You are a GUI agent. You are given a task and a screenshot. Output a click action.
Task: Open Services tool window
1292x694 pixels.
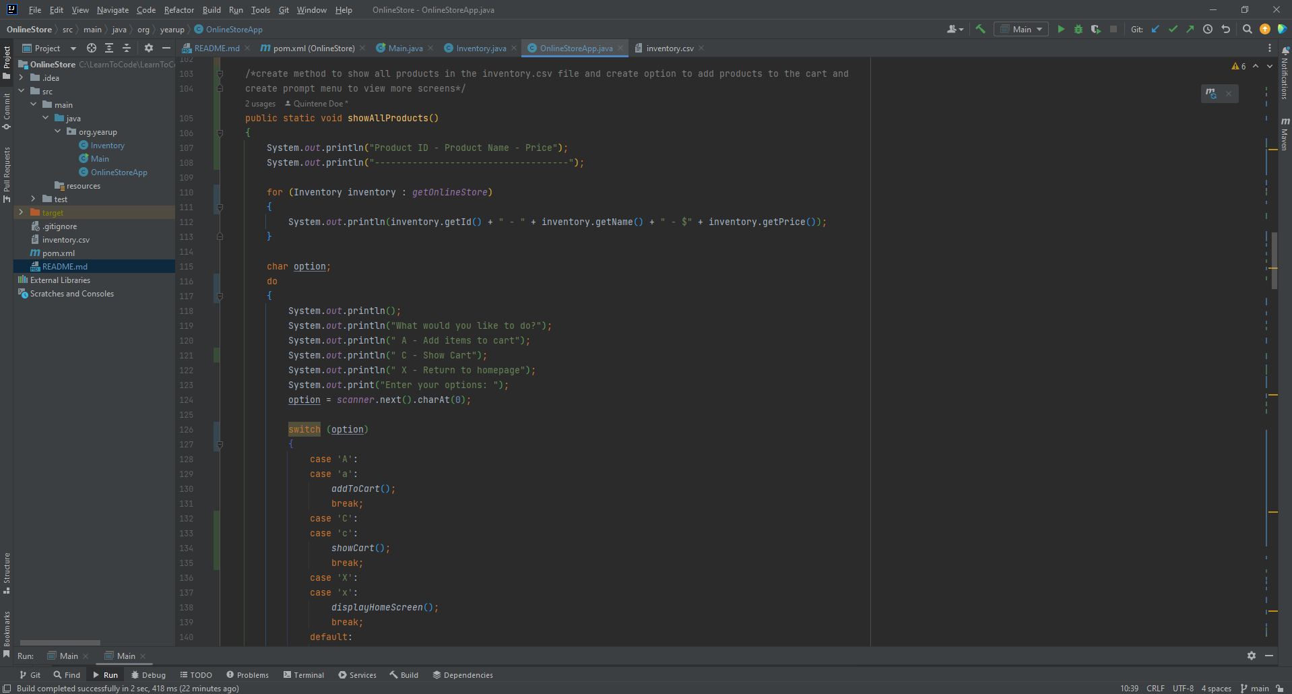[357, 674]
